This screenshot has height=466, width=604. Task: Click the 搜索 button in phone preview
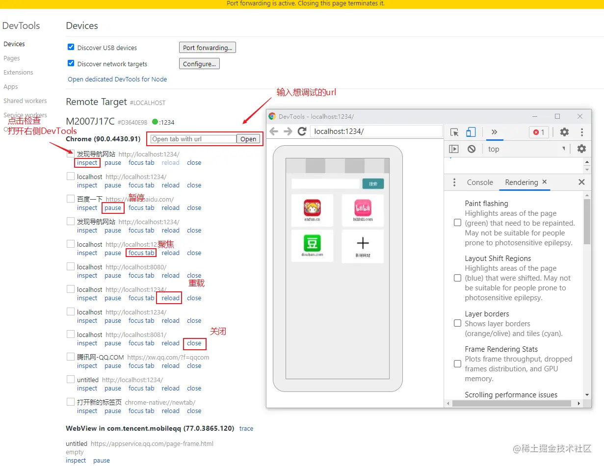pyautogui.click(x=373, y=184)
